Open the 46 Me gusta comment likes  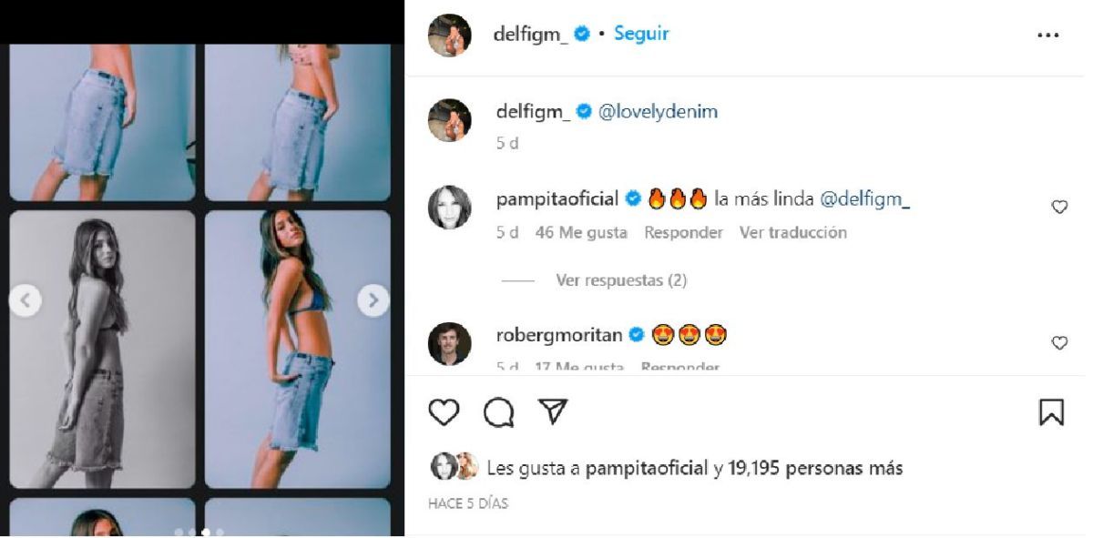[x=581, y=233]
